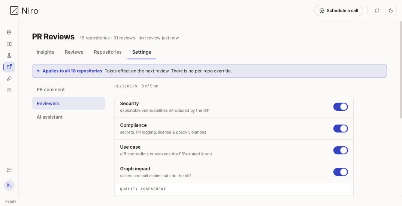Toggle dark mode moon icon
Screen dimensions: 402x206
(391, 11)
